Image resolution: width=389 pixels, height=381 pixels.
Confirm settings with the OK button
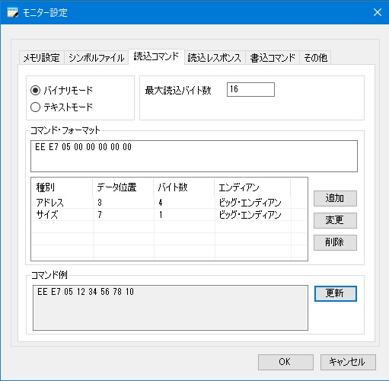pyautogui.click(x=285, y=362)
